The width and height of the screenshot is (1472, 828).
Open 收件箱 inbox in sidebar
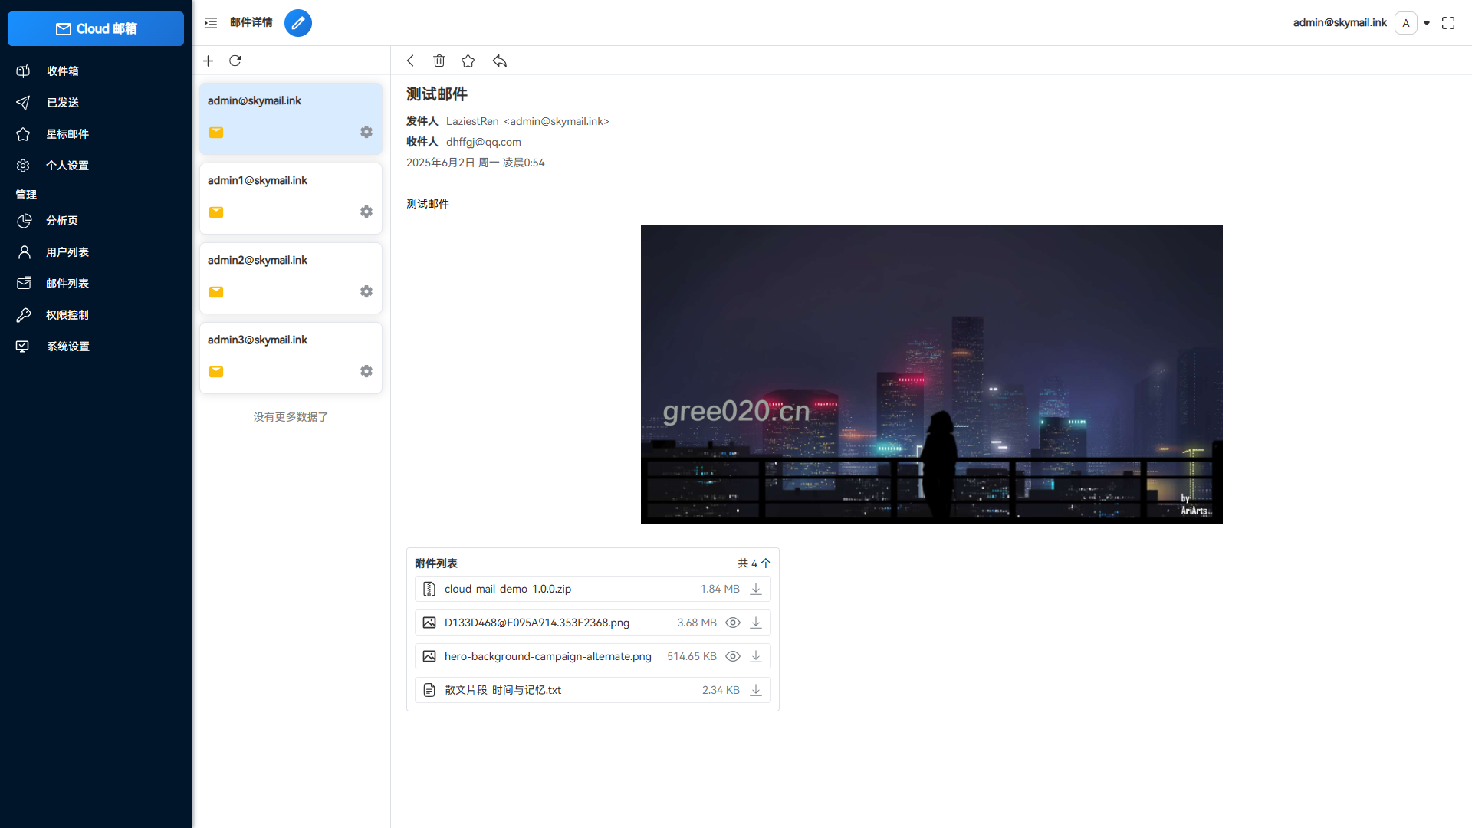[x=62, y=71]
